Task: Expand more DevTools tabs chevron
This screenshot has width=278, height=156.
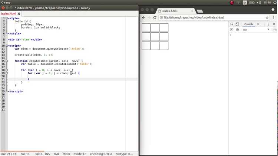Action: [x=258, y=24]
